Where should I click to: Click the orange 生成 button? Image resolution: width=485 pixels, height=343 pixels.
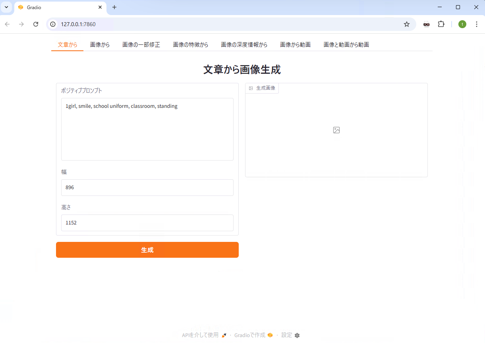point(147,250)
